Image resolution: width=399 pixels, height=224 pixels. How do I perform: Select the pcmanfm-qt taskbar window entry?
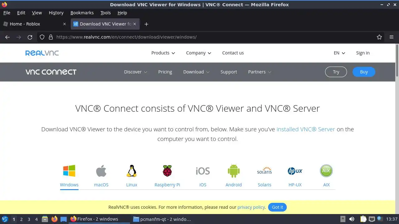click(x=162, y=219)
